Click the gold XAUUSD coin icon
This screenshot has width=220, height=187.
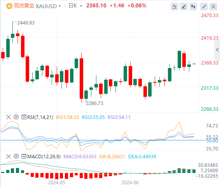[x=9, y=6]
